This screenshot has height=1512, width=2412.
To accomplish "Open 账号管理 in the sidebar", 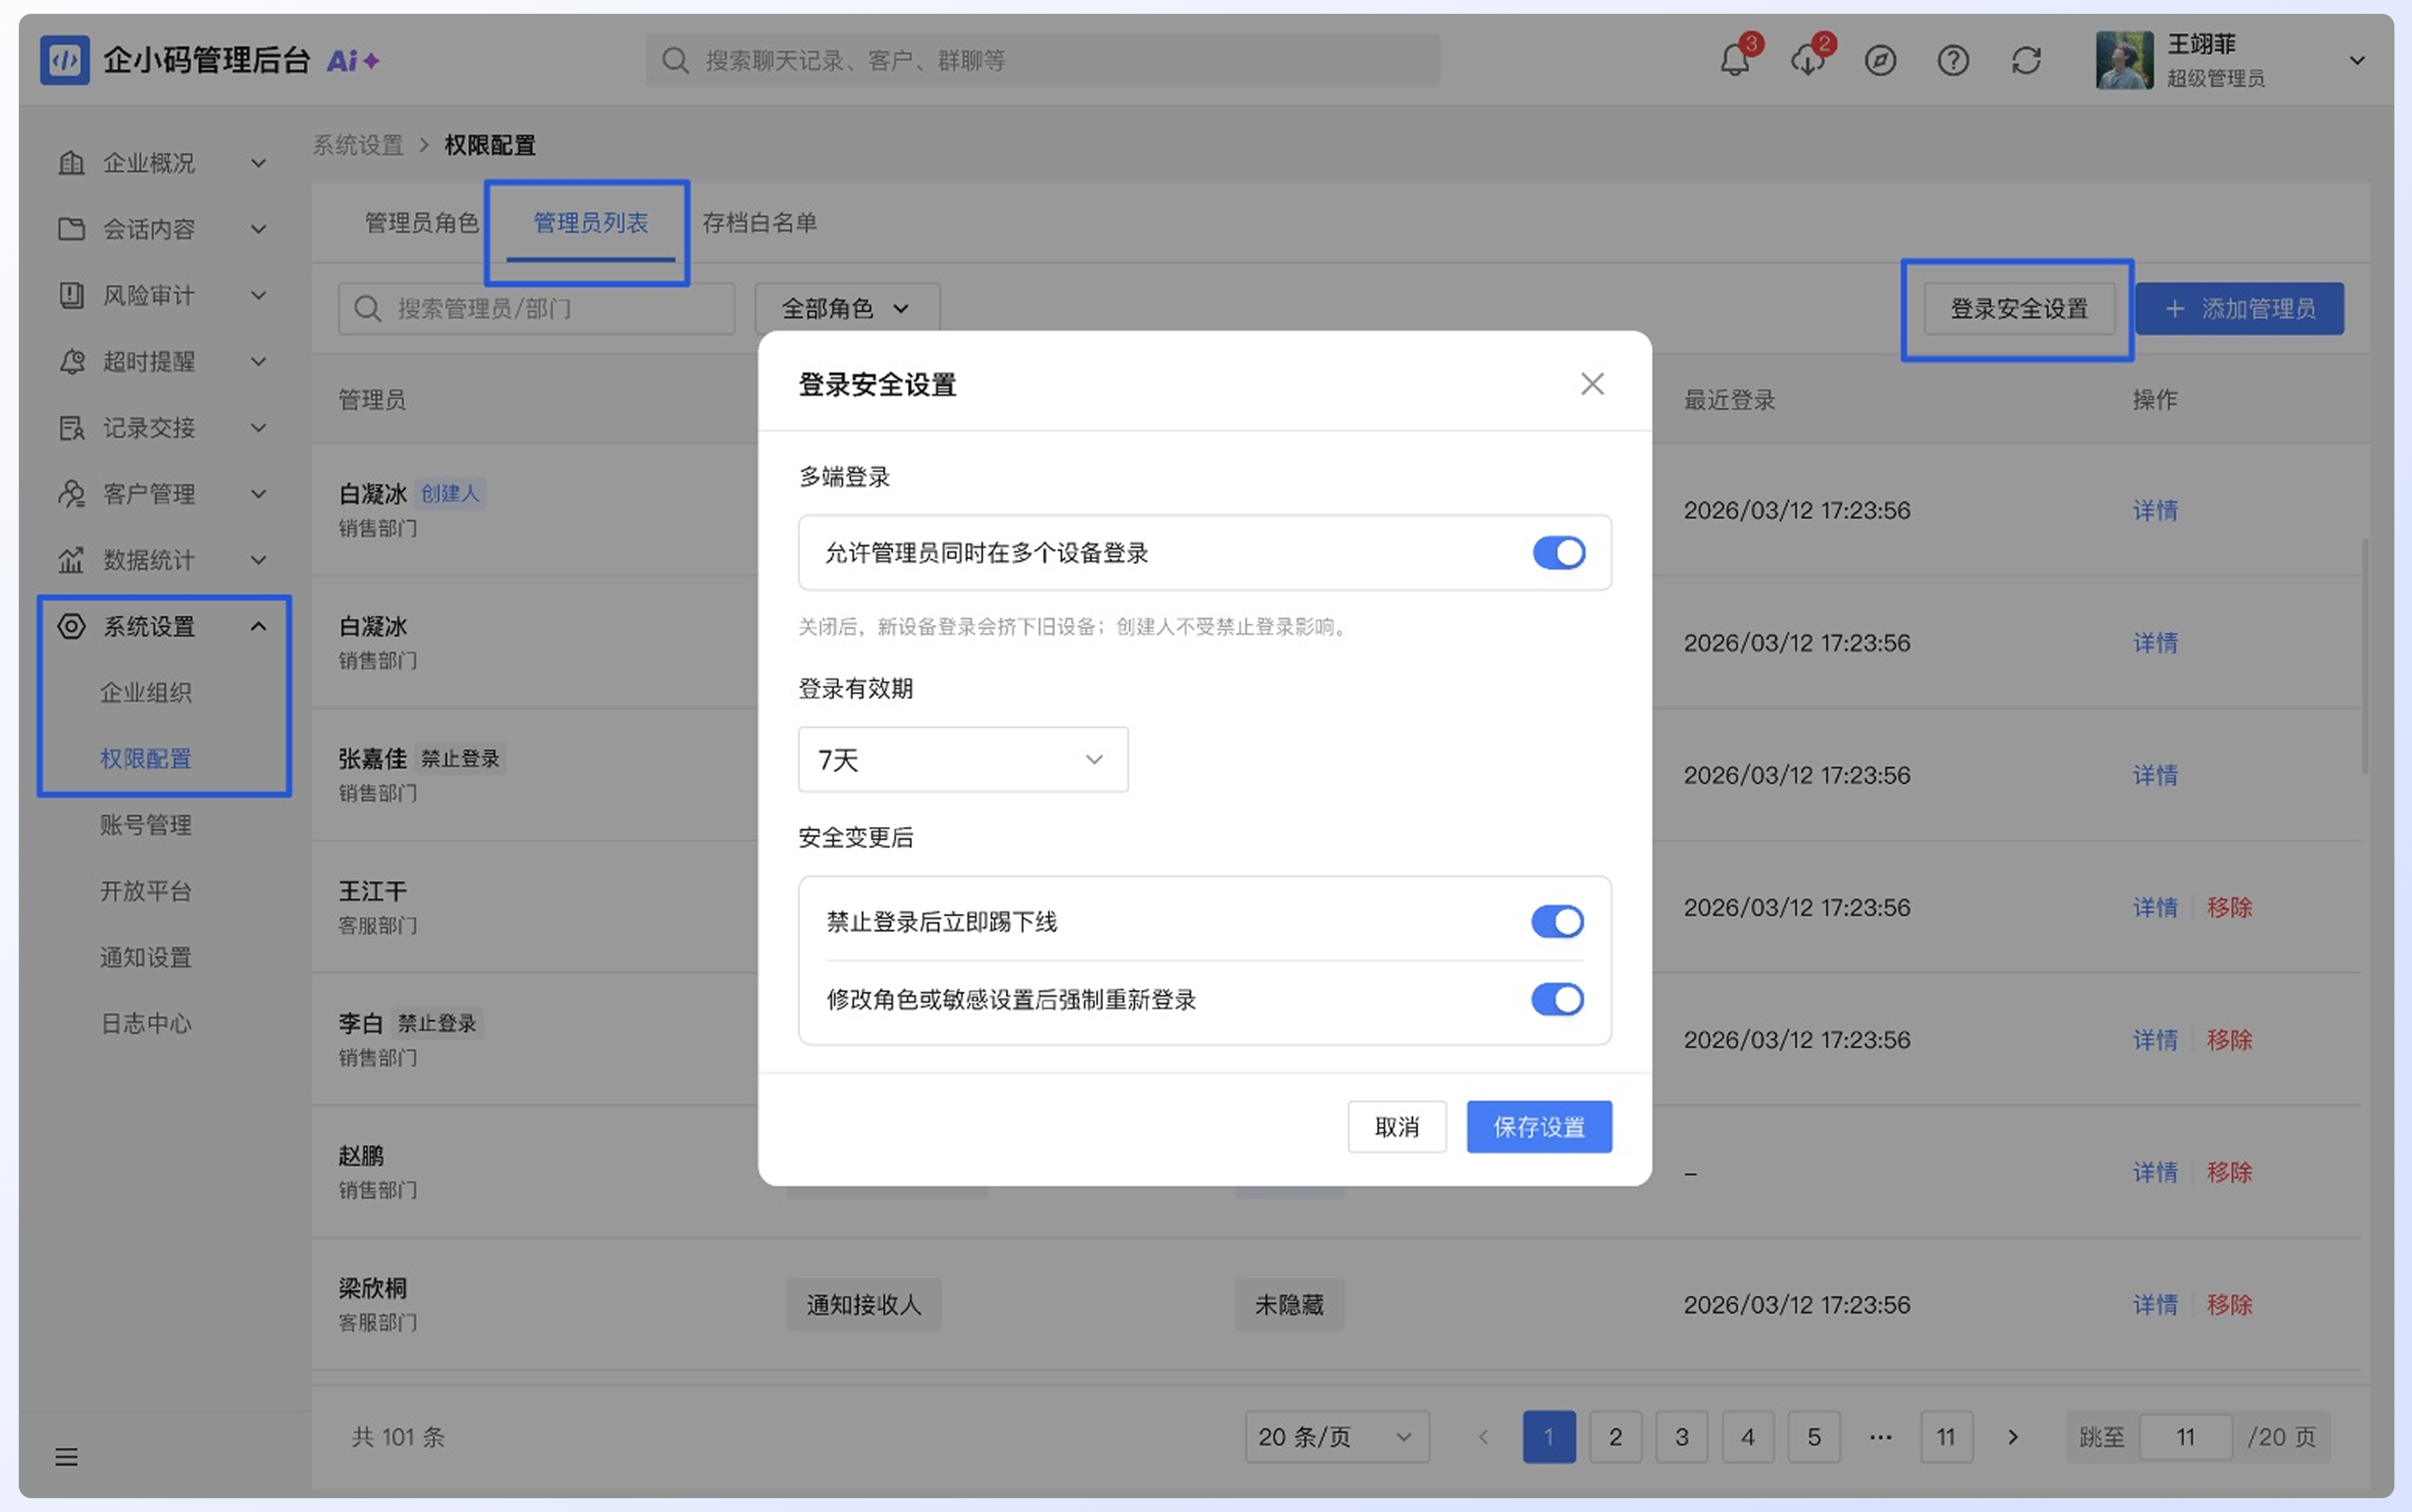I will (146, 825).
